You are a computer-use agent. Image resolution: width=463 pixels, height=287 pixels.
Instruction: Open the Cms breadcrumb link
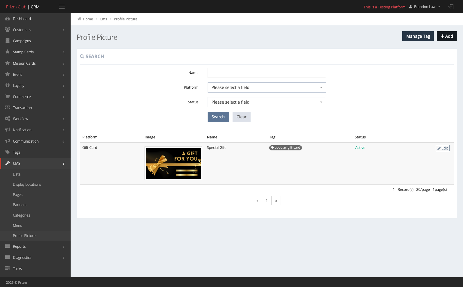103,19
